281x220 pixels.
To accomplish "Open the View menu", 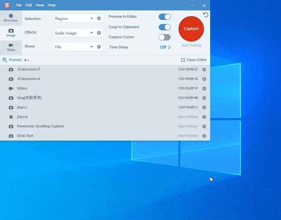I will (40, 5).
